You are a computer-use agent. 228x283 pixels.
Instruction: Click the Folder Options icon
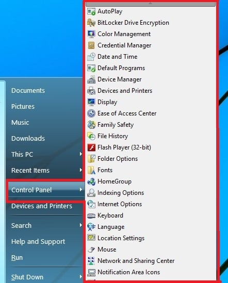click(91, 159)
